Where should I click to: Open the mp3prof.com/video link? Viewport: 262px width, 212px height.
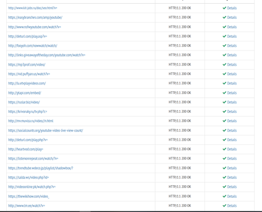(27, 65)
